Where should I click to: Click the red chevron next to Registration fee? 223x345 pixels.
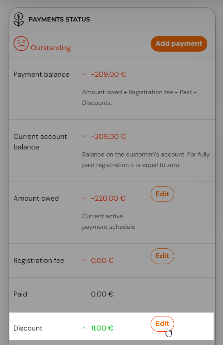[84, 260]
